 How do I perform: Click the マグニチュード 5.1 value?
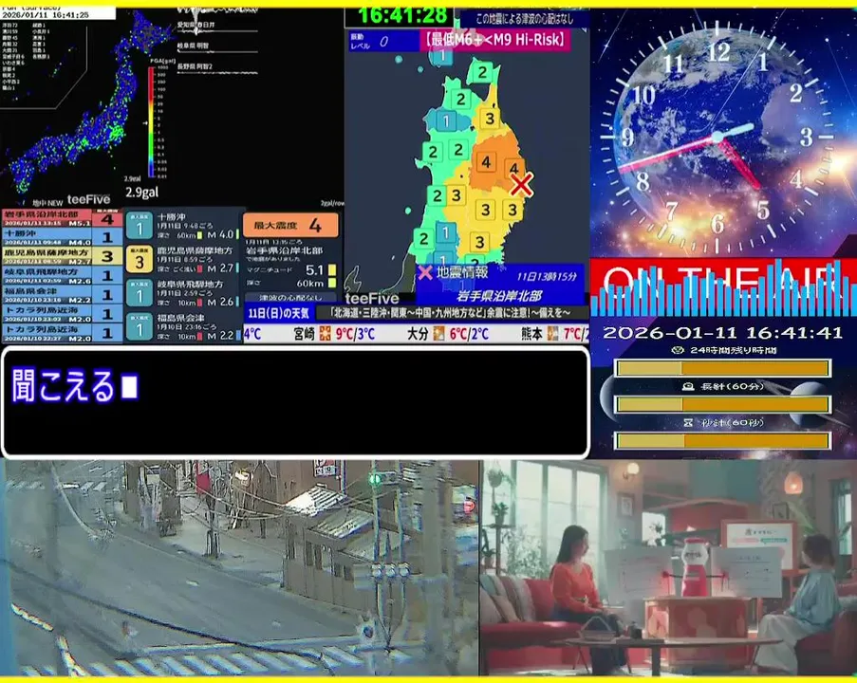point(314,270)
